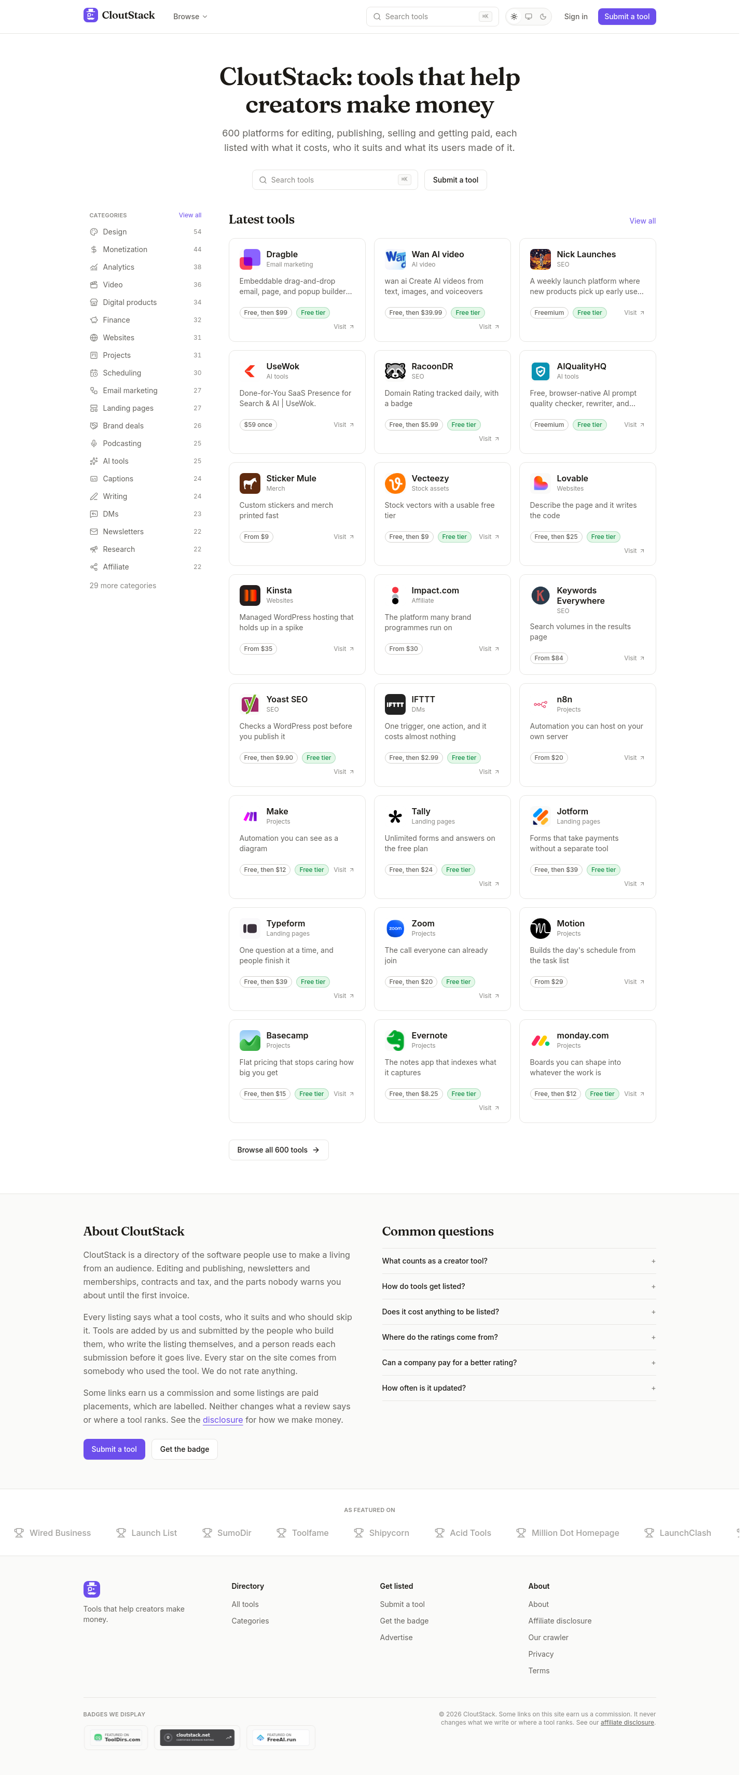Viewport: 747px width, 1775px height.
Task: Click Sign in link
Action: click(582, 17)
